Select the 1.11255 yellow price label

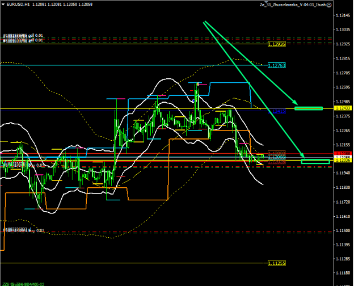(x=276, y=263)
